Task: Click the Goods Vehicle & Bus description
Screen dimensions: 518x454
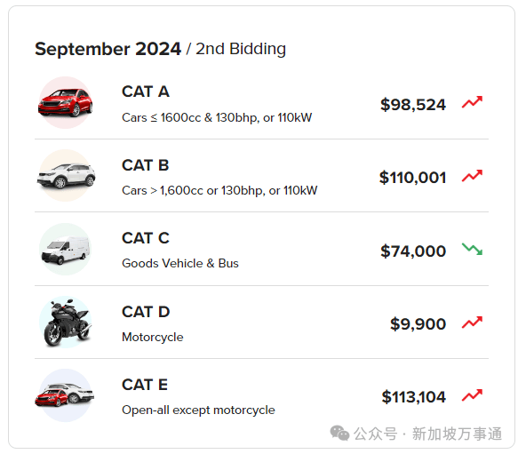Action: point(180,263)
